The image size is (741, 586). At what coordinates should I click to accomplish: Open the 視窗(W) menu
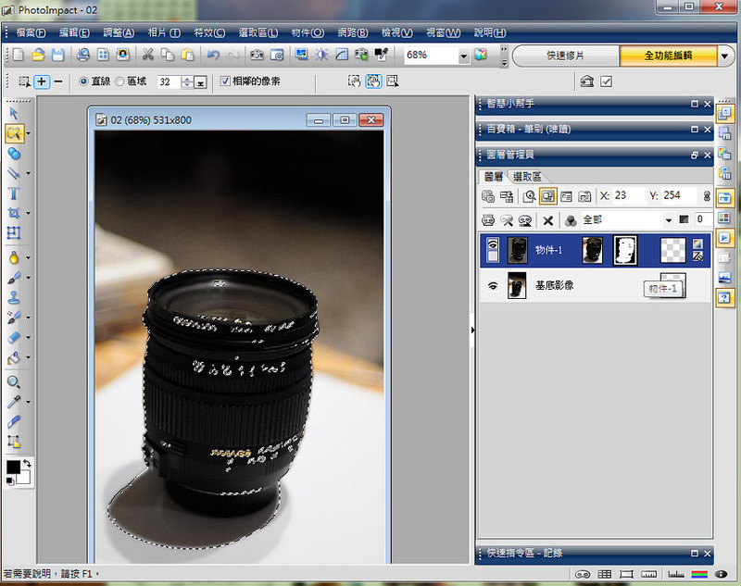click(444, 32)
